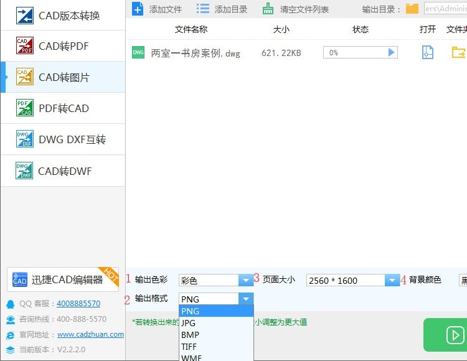The width and height of the screenshot is (467, 361).
Task: Switch to the DWG DXF互转 mode
Action: click(63, 139)
